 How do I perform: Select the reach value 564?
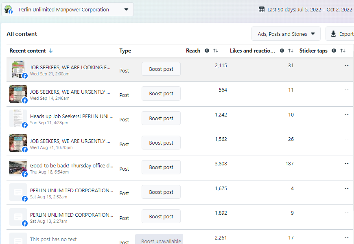[x=223, y=90]
